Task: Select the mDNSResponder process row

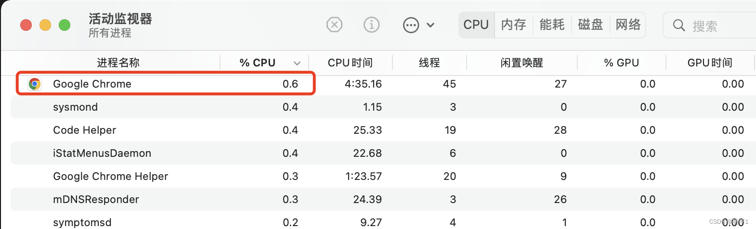Action: [x=383, y=199]
